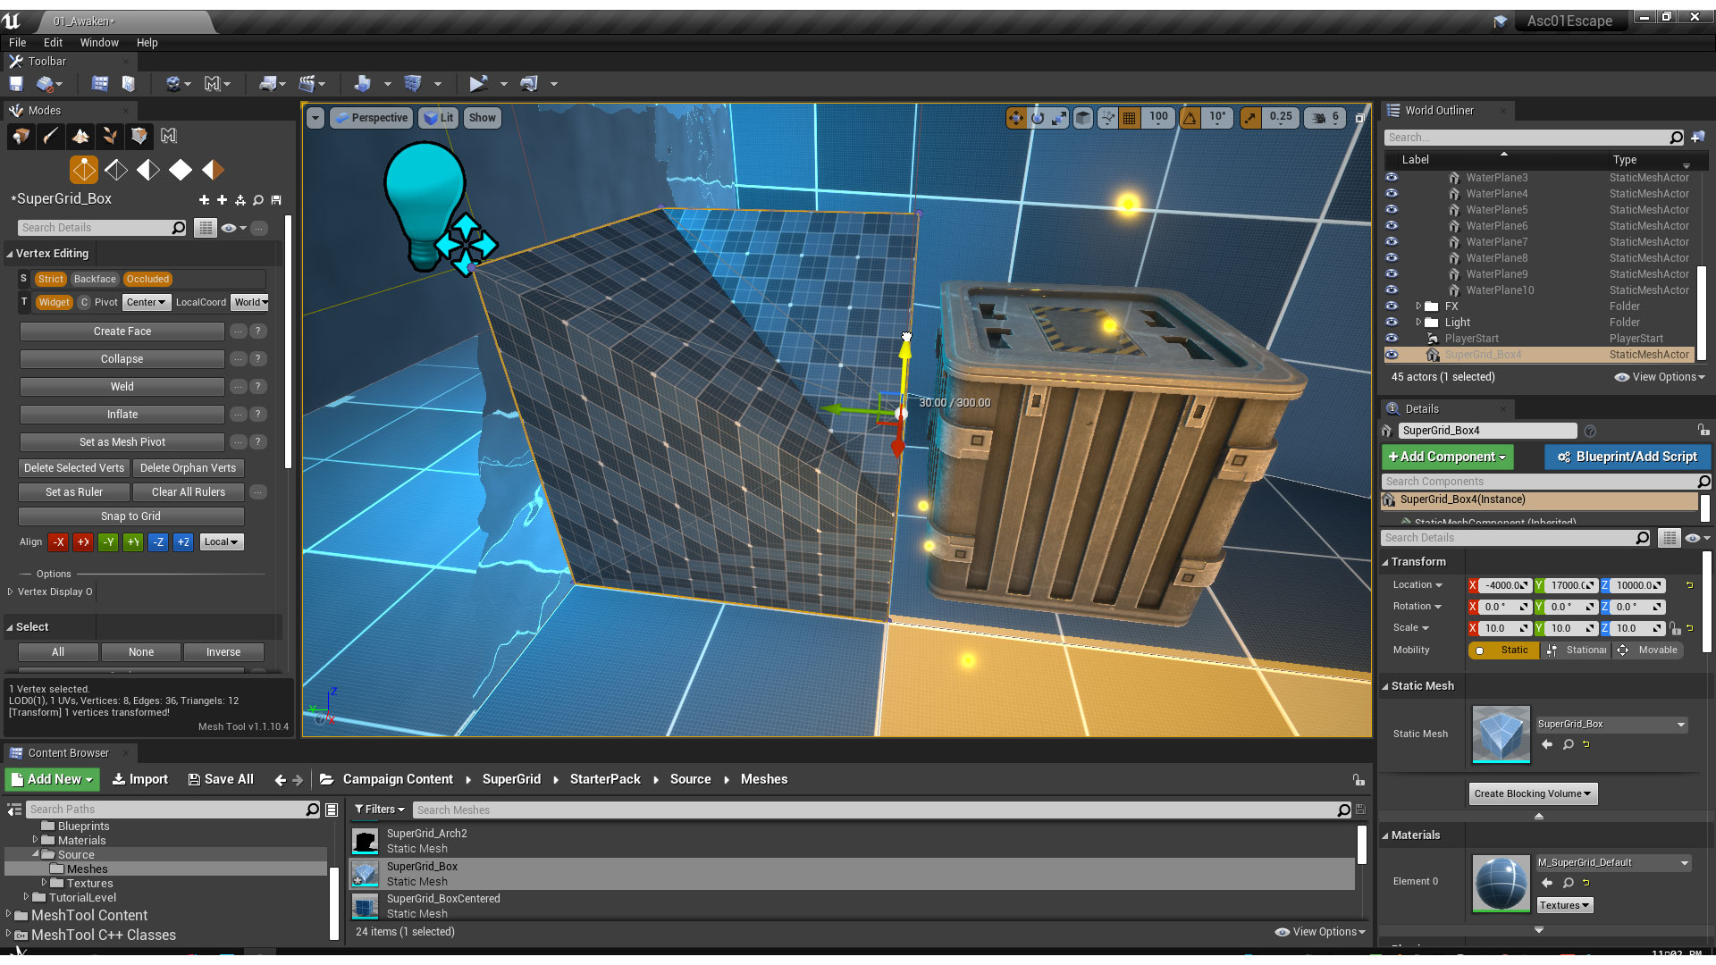Screen dimensions: 1716x965
Task: Select the edge editing mode icon
Action: pos(116,170)
